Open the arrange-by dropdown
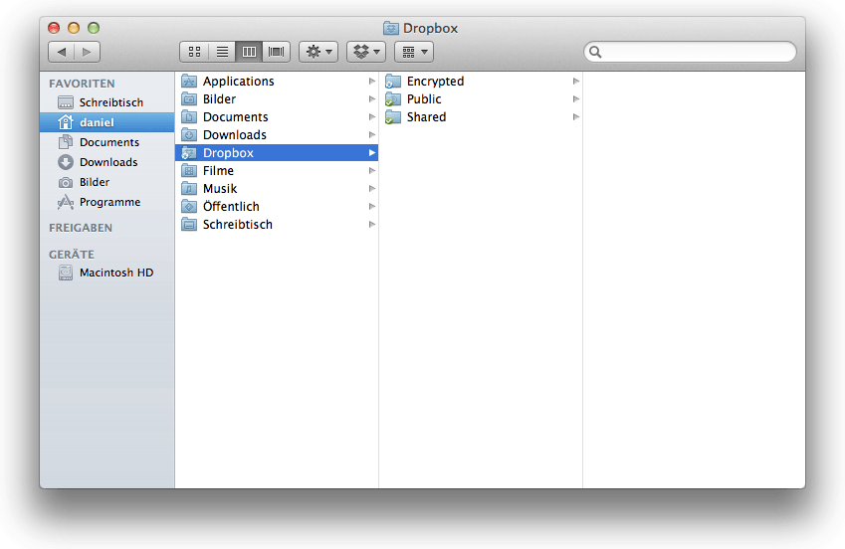This screenshot has width=845, height=549. coord(414,52)
